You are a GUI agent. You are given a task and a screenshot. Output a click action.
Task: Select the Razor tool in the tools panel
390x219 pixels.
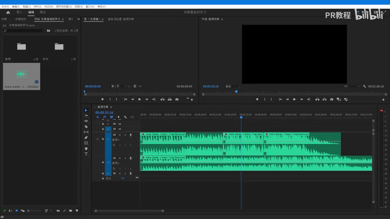point(86,127)
